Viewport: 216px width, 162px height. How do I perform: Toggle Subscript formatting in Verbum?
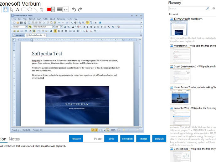[109, 27]
